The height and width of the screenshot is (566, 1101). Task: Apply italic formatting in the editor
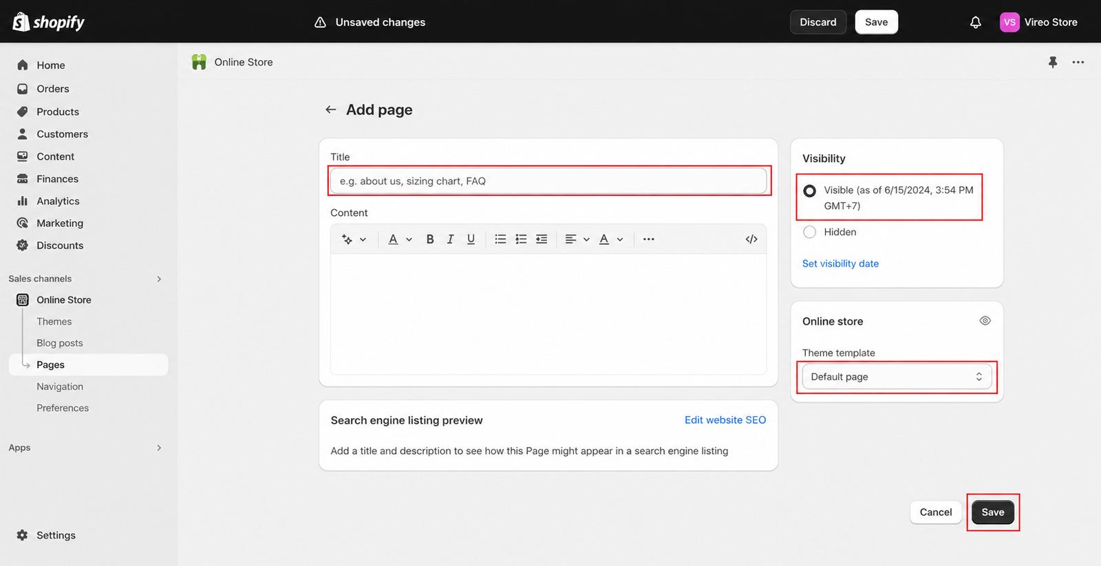[x=450, y=239]
